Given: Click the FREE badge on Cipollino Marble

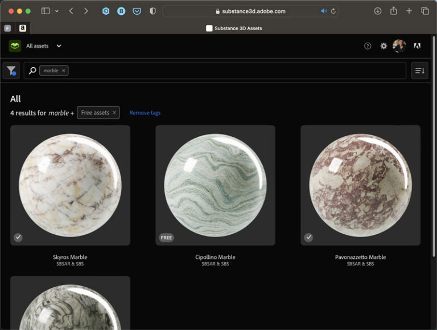Looking at the screenshot, I should 166,238.
